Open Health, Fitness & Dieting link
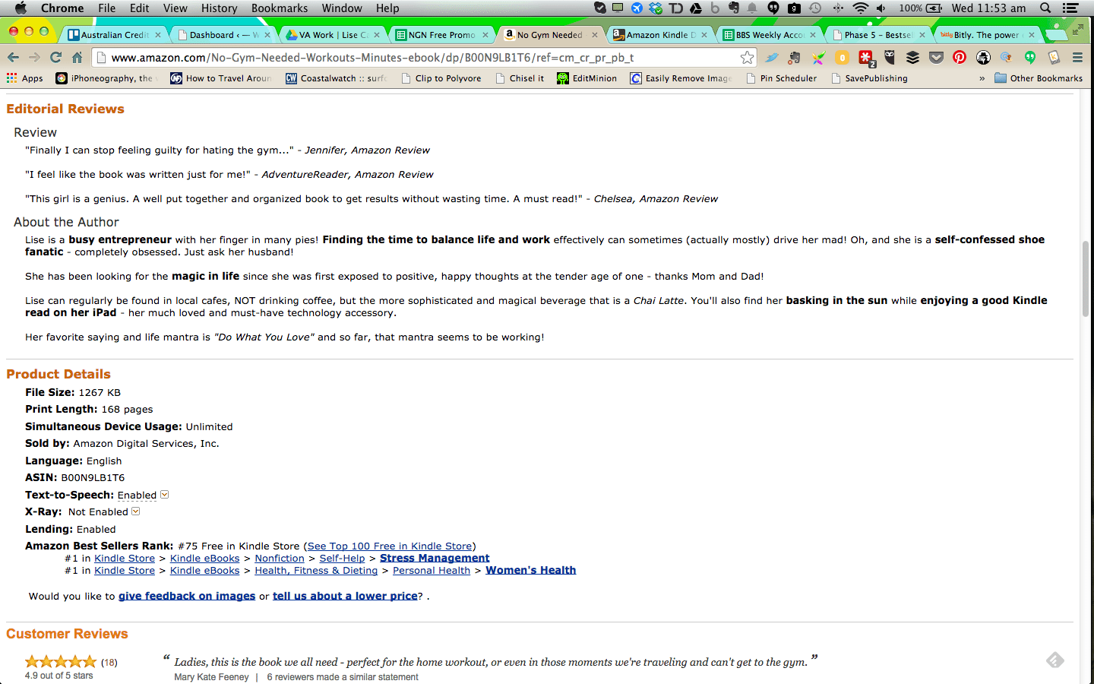Image resolution: width=1094 pixels, height=684 pixels. pos(316,570)
